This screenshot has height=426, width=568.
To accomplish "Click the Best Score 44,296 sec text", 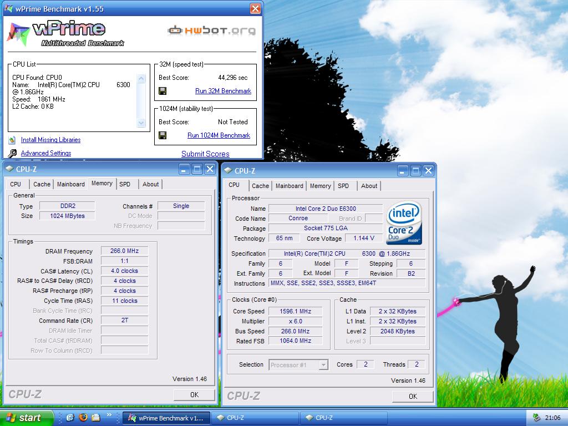I will (233, 78).
